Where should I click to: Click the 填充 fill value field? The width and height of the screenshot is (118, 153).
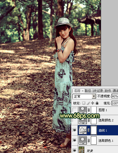(x=115, y=103)
